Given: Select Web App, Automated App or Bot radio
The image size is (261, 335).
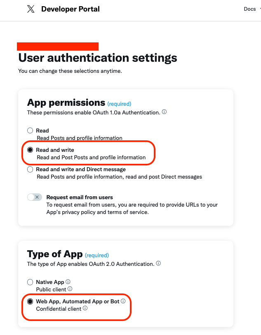Looking at the screenshot, I should (x=30, y=301).
